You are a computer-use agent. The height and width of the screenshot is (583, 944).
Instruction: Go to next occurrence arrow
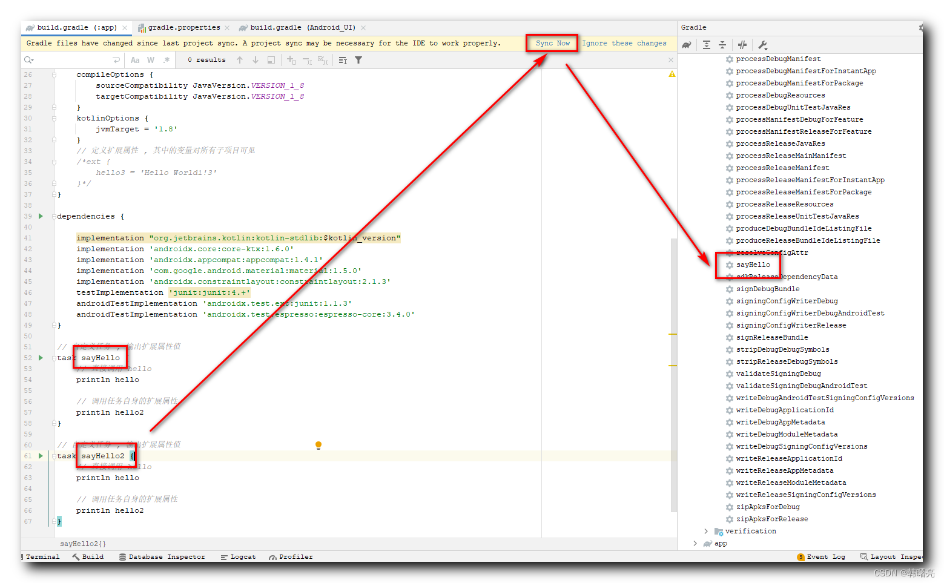pyautogui.click(x=256, y=60)
